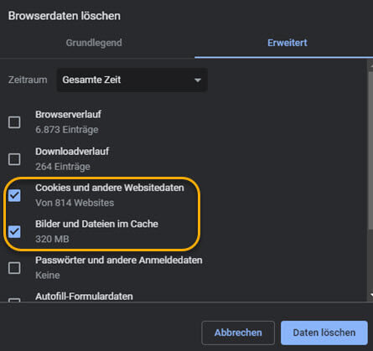This screenshot has width=373, height=351.
Task: Confirm with Daten löschen button
Action: pyautogui.click(x=324, y=333)
